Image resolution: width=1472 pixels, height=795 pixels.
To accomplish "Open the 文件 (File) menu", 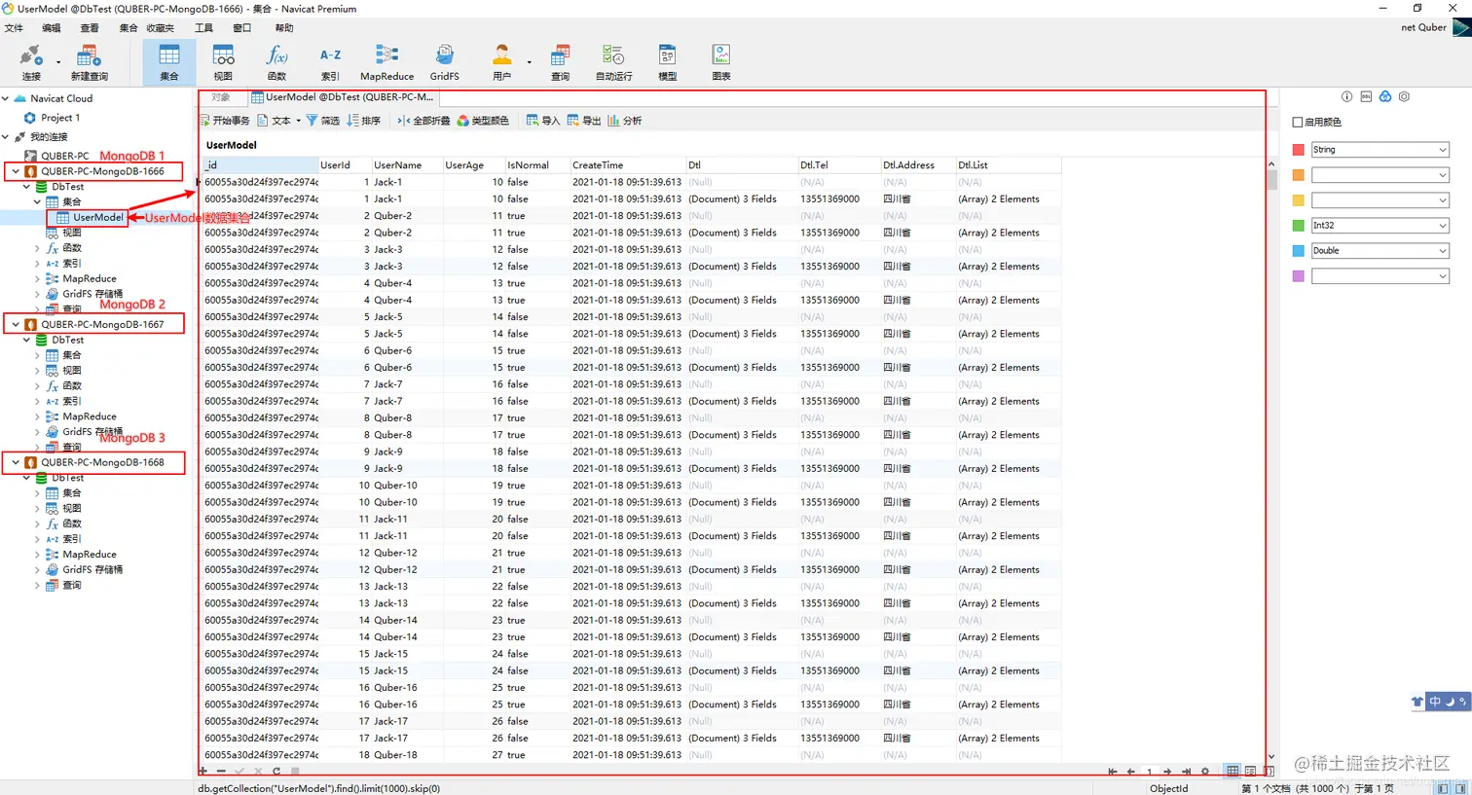I will coord(14,28).
